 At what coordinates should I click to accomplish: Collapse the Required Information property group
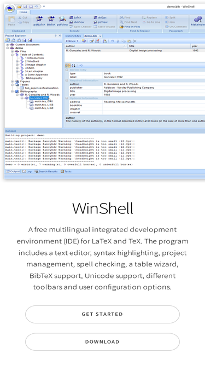tap(67, 80)
